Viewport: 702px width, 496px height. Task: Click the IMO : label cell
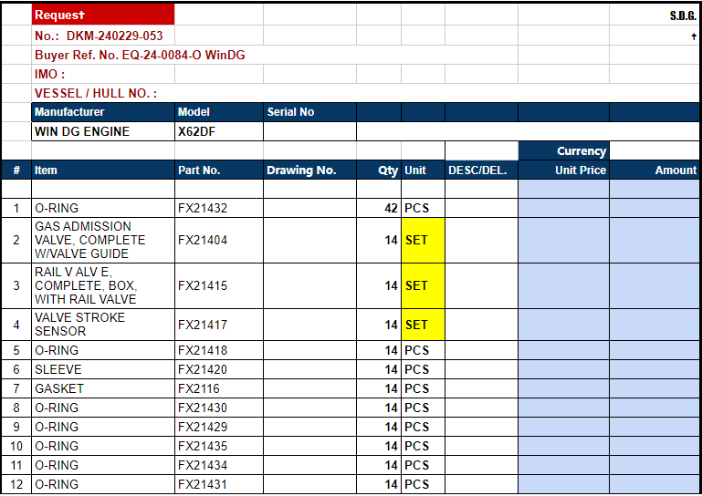pos(103,74)
